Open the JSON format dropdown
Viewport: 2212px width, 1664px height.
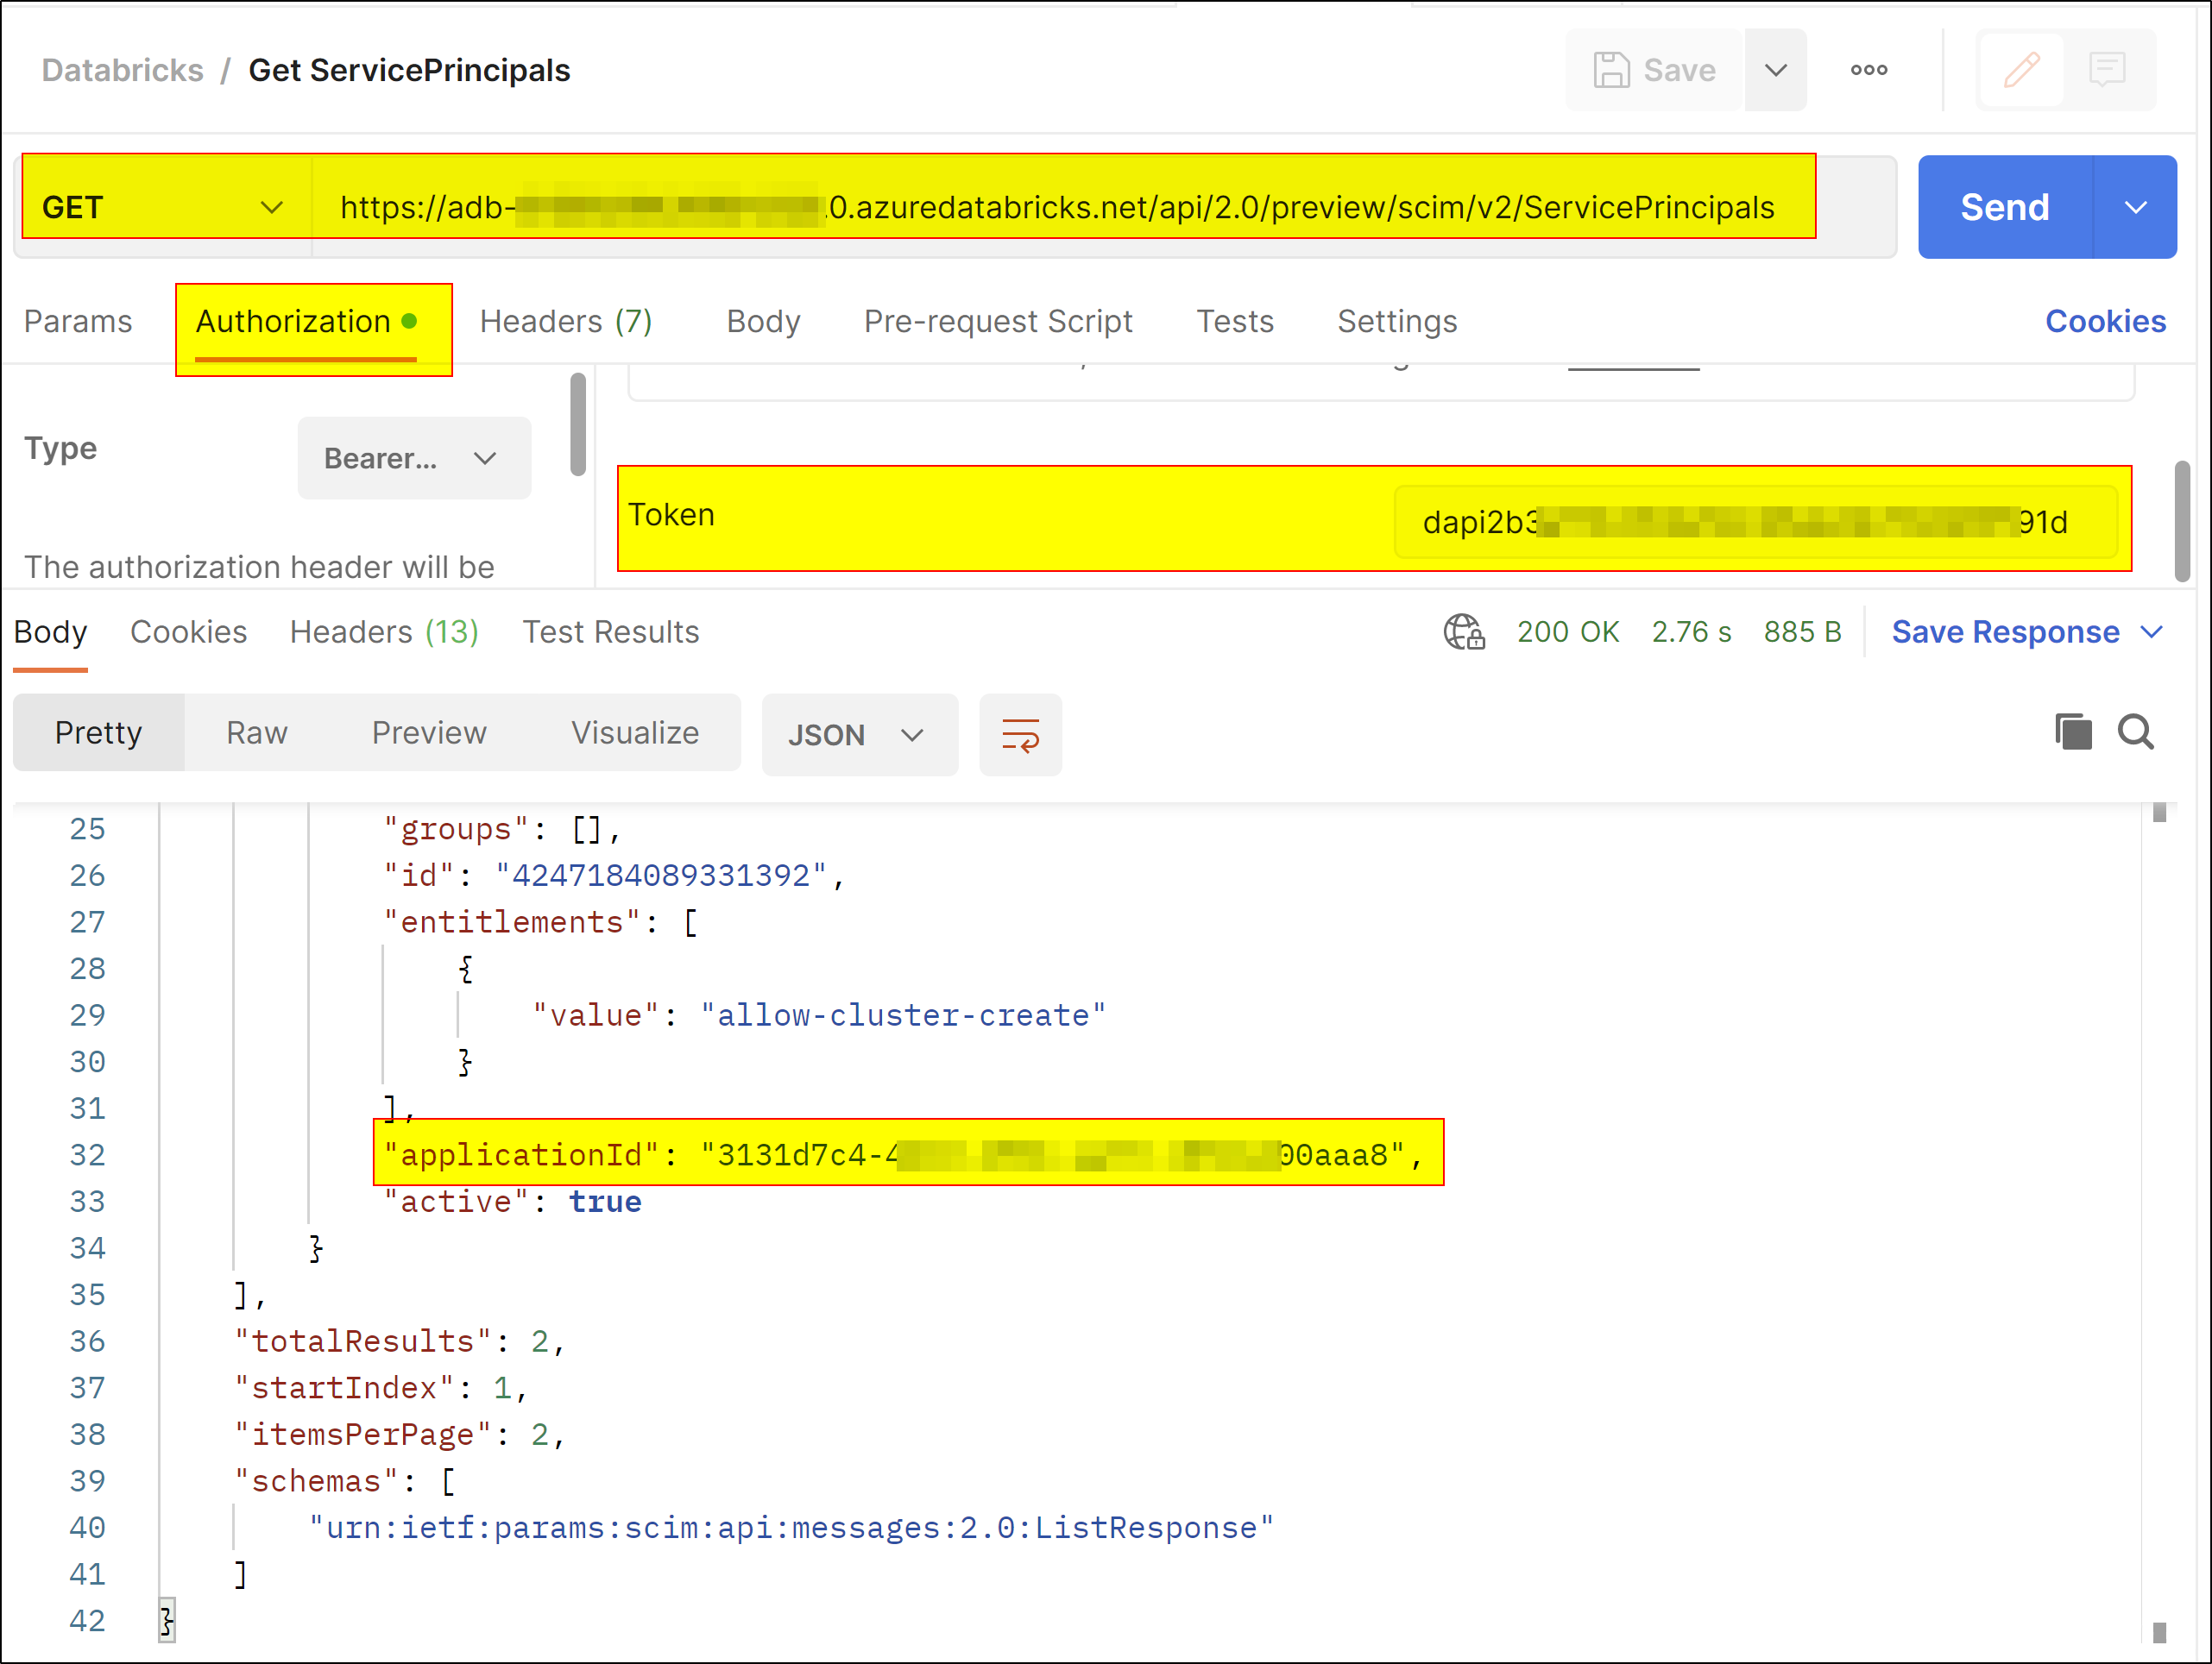tap(859, 736)
